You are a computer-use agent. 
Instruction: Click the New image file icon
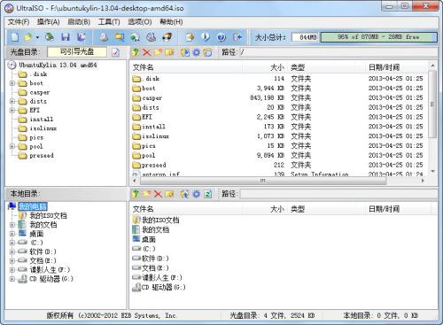pyautogui.click(x=15, y=37)
